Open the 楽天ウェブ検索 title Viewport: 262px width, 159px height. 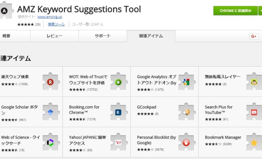click(x=15, y=77)
